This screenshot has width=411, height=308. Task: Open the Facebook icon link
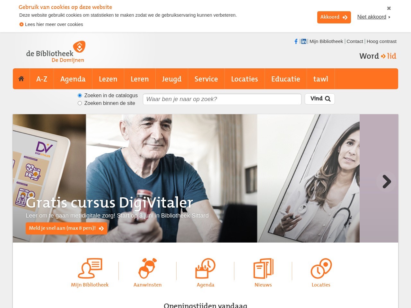click(x=296, y=41)
